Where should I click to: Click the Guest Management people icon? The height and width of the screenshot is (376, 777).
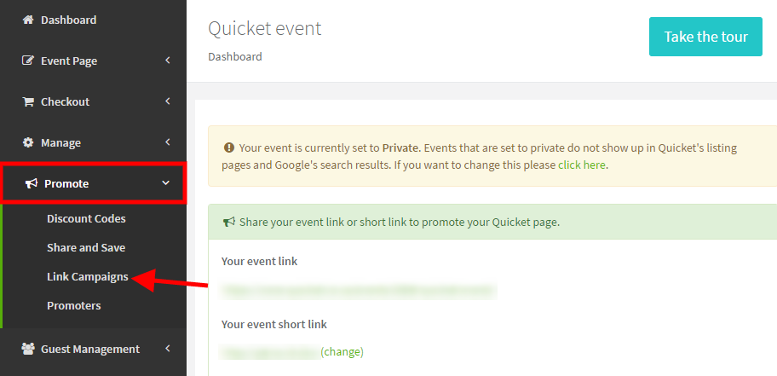[28, 349]
